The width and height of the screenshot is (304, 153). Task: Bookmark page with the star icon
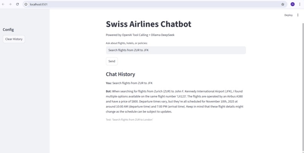tap(283, 4)
